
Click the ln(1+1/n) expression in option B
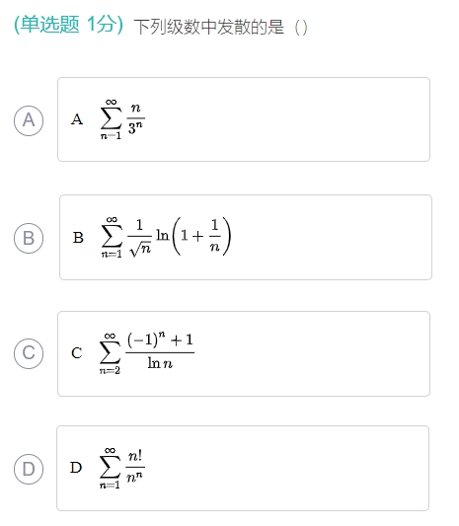(x=193, y=236)
